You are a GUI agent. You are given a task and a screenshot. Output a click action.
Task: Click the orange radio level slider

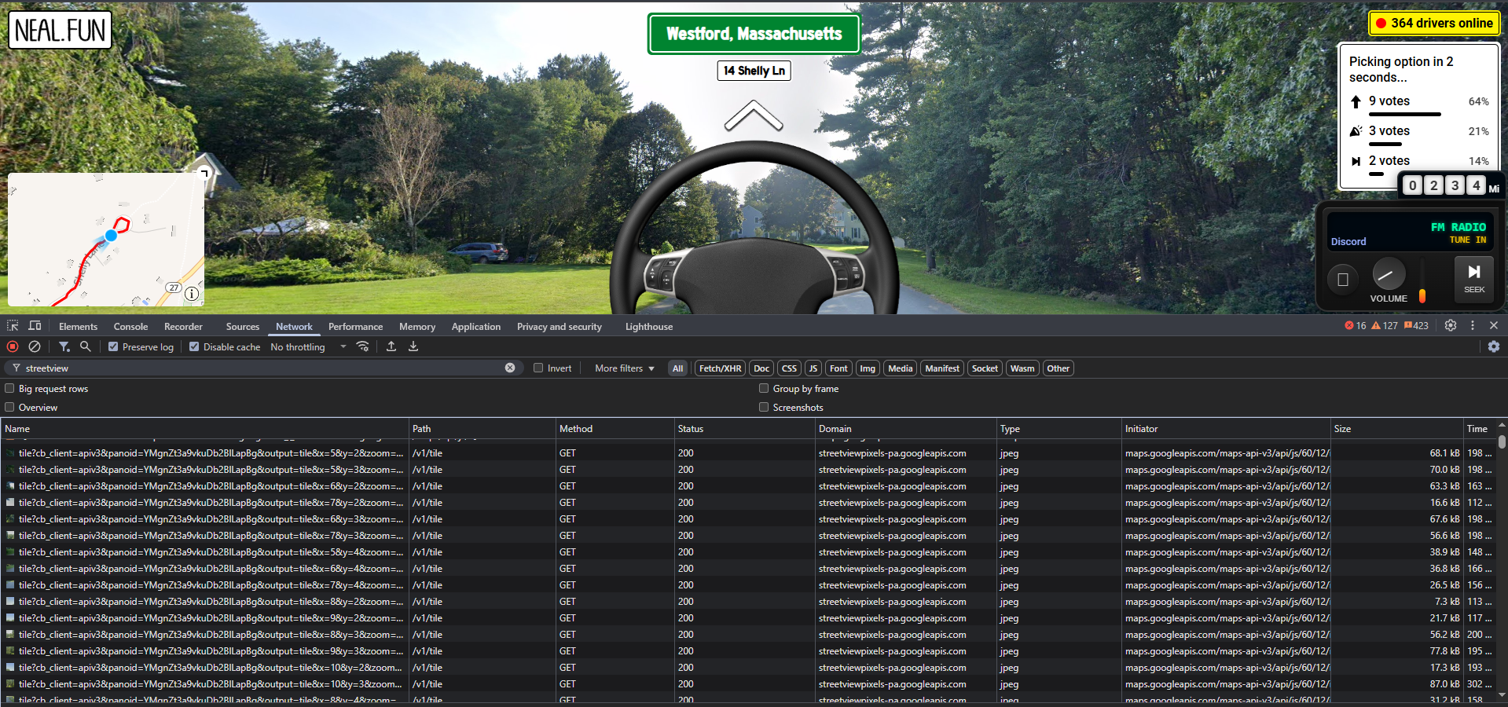(x=1422, y=295)
